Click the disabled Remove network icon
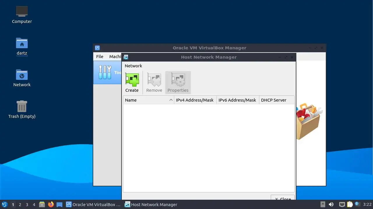373x209 pixels. (154, 83)
